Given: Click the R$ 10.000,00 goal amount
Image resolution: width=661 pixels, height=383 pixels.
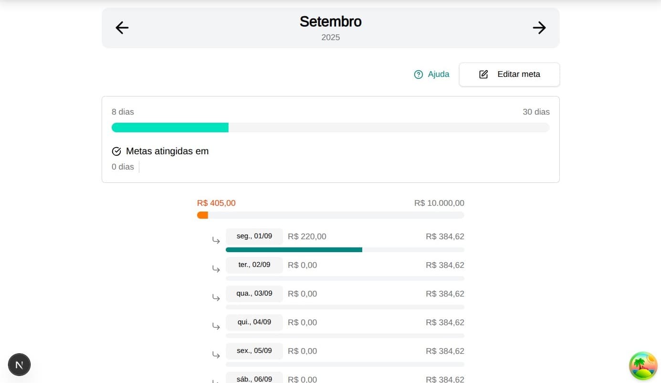Looking at the screenshot, I should pos(439,203).
